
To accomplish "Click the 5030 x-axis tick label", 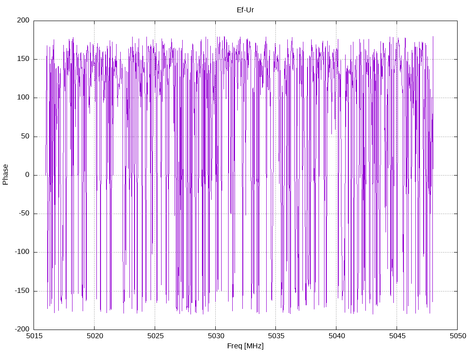I will point(216,336).
